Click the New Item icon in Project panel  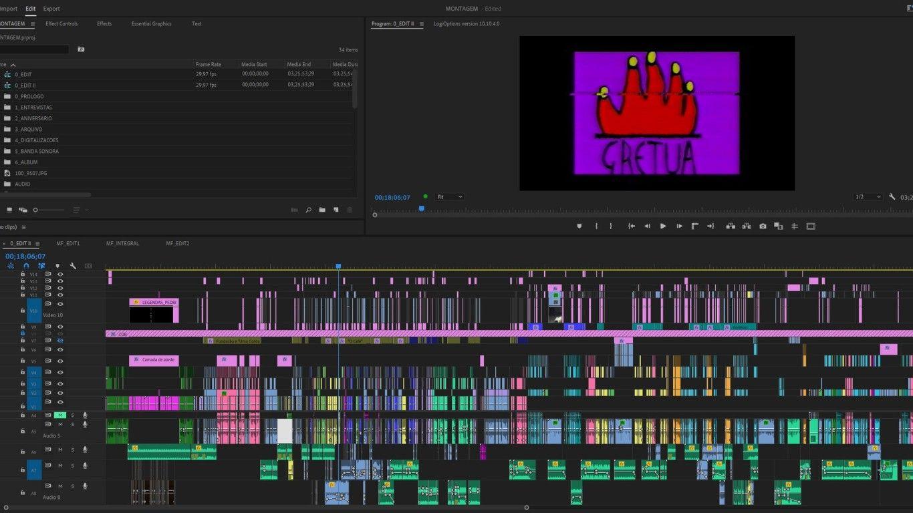click(336, 210)
